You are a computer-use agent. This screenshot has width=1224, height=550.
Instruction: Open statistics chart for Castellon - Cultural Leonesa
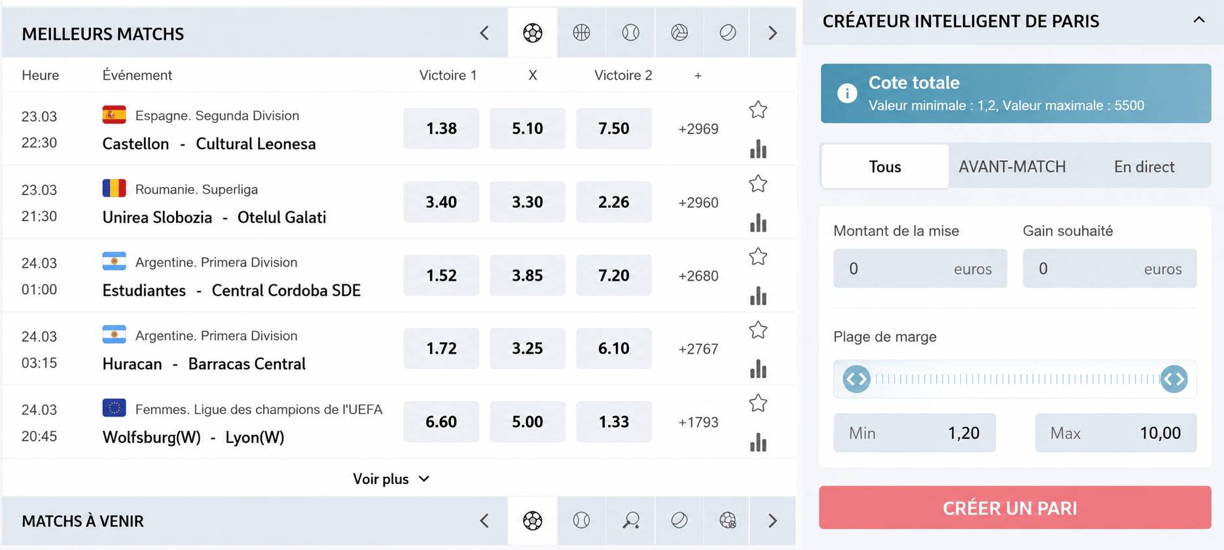click(x=758, y=149)
